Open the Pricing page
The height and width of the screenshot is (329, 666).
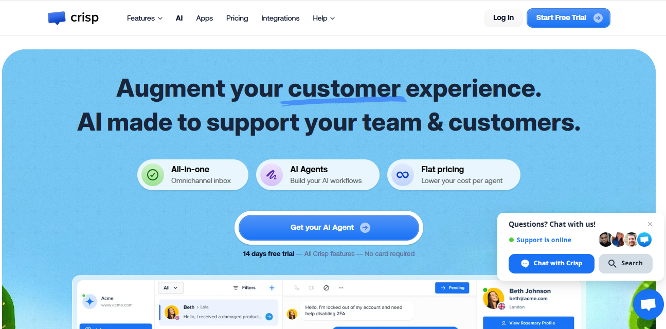[237, 18]
